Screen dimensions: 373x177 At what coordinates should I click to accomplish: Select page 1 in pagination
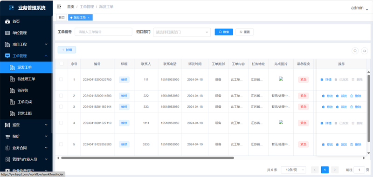(x=325, y=170)
